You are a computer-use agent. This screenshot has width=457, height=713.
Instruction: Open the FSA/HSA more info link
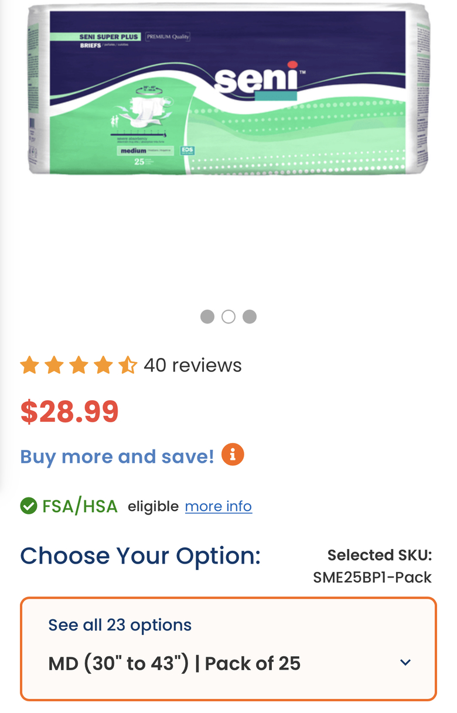pyautogui.click(x=219, y=506)
